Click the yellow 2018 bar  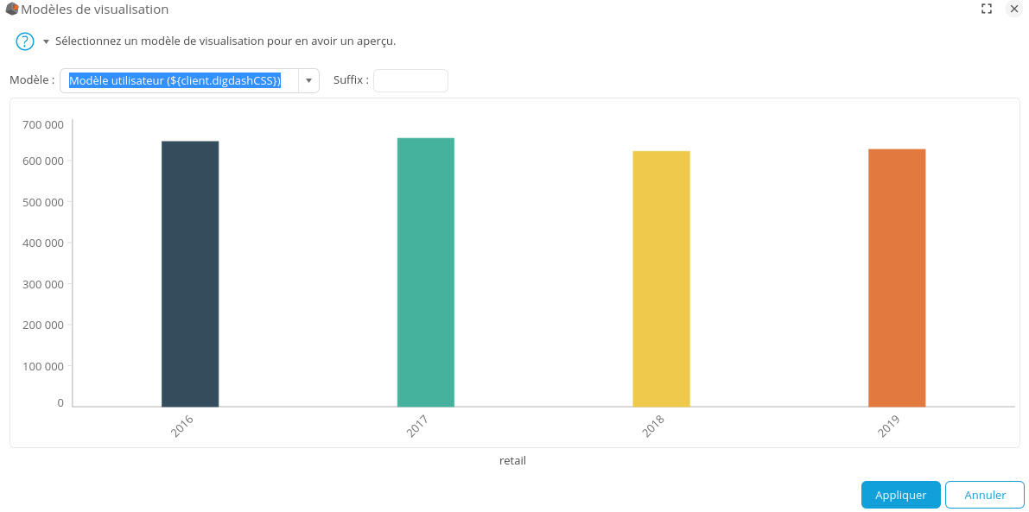click(x=662, y=276)
